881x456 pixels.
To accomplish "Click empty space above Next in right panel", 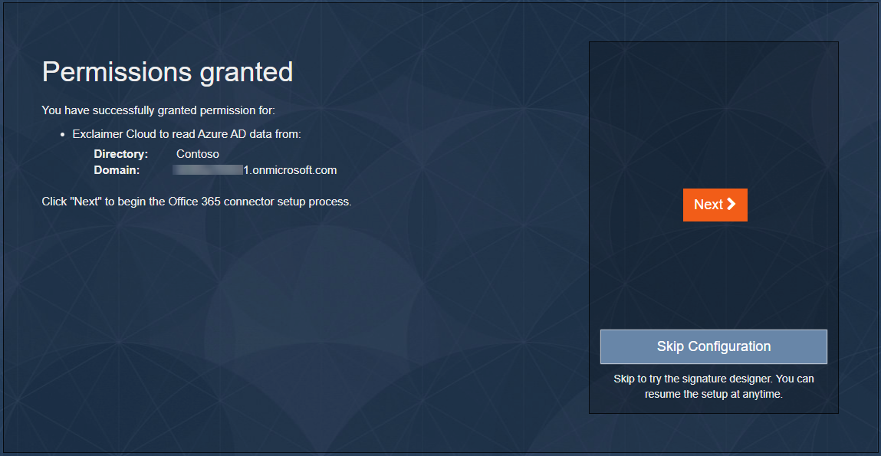I will pos(713,115).
